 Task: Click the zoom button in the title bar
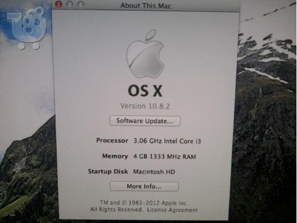pyautogui.click(x=81, y=4)
